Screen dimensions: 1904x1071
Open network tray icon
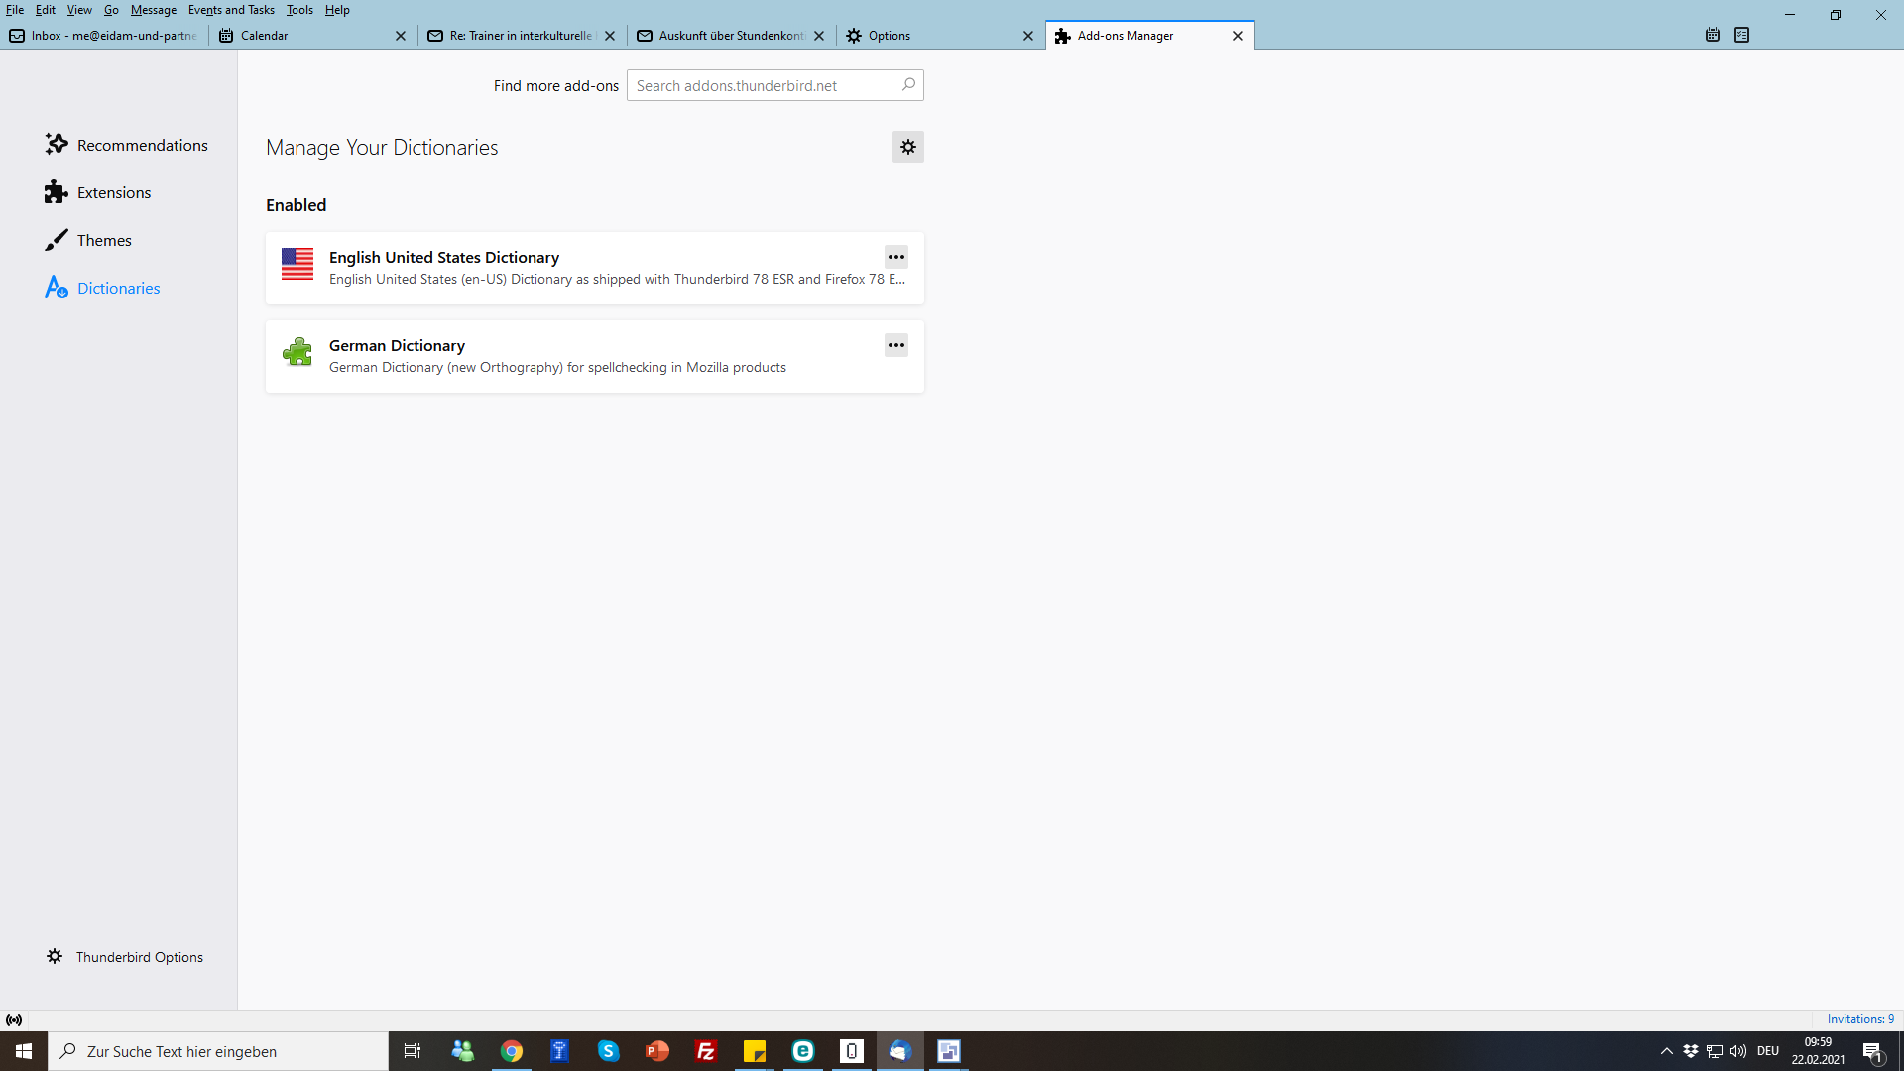[1715, 1051]
